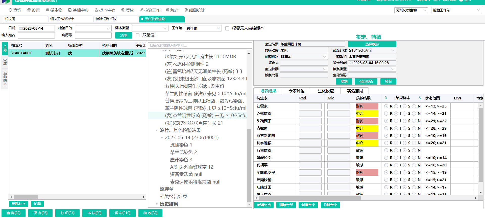Click the 病人姓名 input field
The width and height of the screenshot is (485, 218).
(x=36, y=35)
